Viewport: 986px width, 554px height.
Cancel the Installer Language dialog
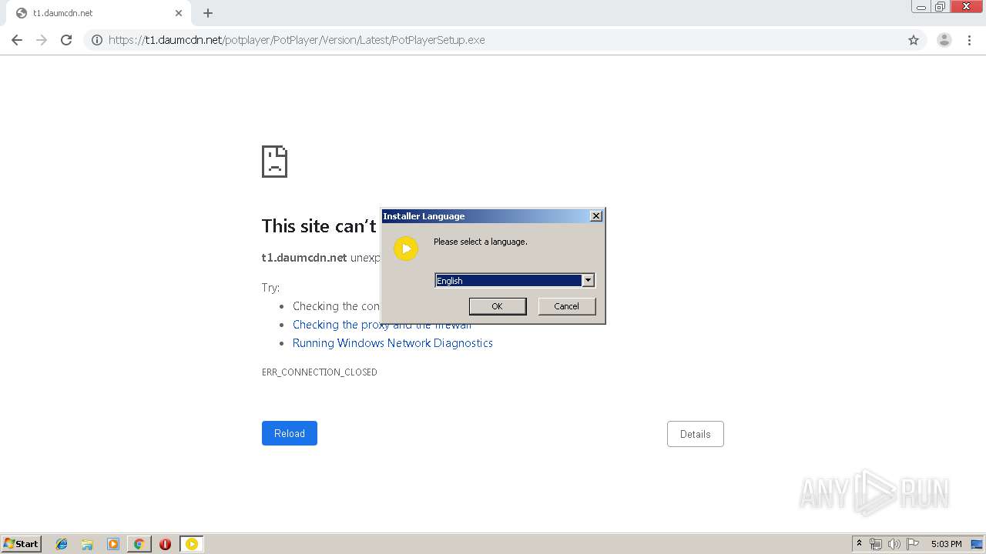coord(566,306)
